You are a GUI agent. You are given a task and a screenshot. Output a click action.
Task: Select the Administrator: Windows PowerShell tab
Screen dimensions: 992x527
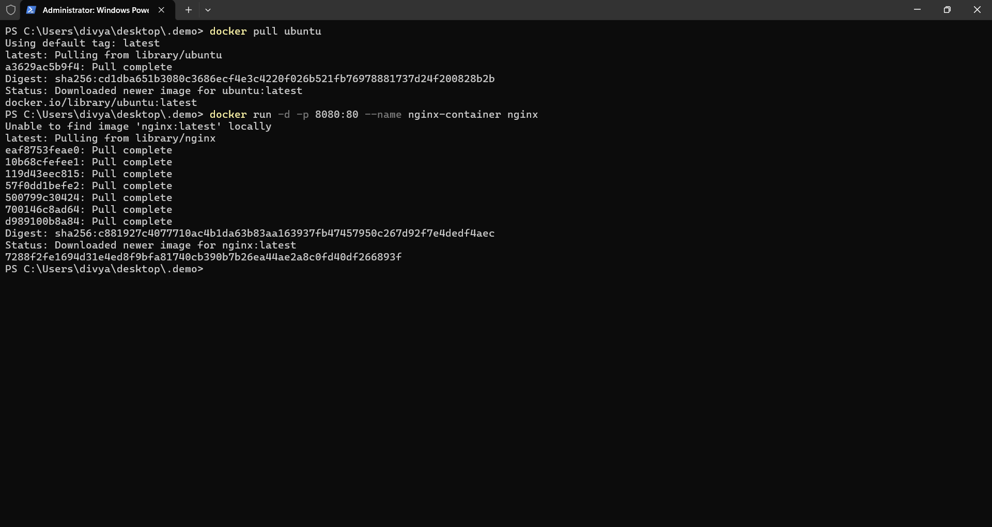point(96,10)
